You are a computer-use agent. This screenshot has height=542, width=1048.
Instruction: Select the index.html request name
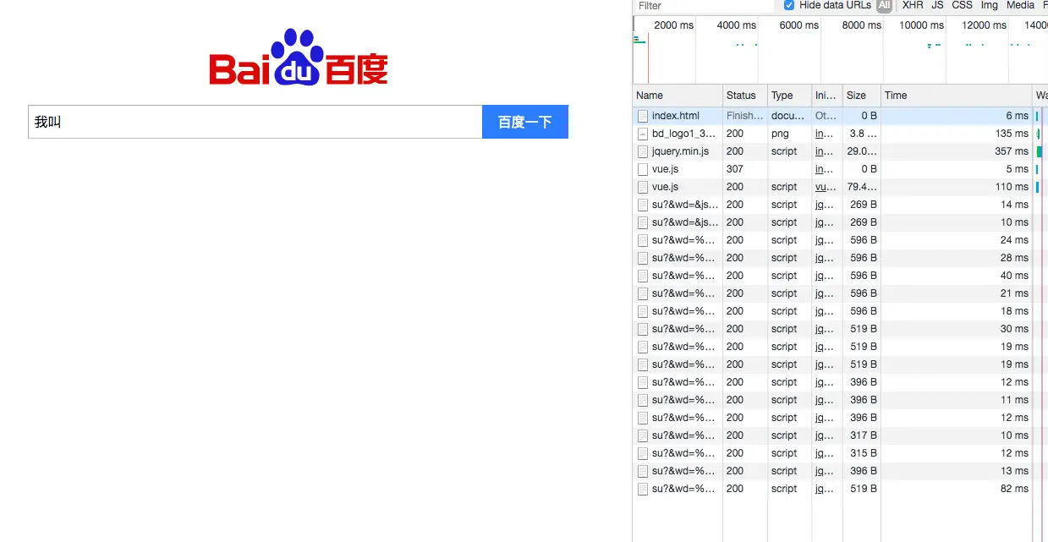676,116
